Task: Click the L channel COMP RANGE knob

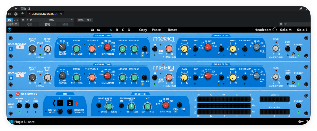Action: click(63, 47)
